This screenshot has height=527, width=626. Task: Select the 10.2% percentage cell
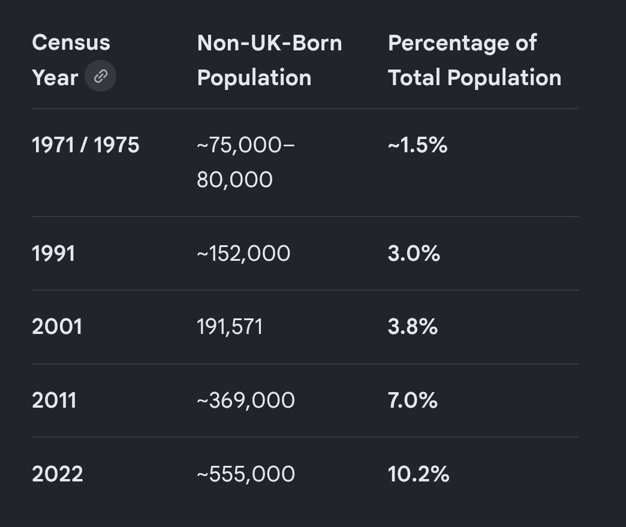tap(419, 474)
